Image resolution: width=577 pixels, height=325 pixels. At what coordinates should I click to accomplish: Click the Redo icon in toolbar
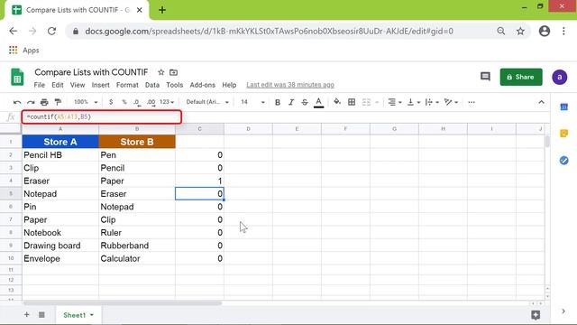pyautogui.click(x=31, y=102)
